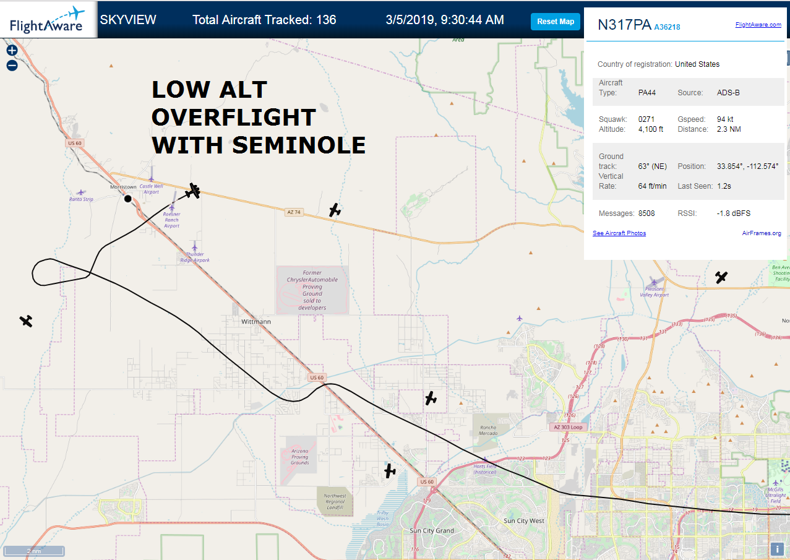Open the FlightAware.com link in aircraft panel
790x560 pixels.
(758, 25)
